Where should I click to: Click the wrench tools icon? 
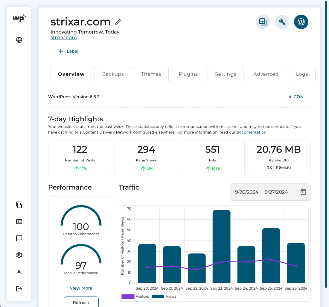282,22
